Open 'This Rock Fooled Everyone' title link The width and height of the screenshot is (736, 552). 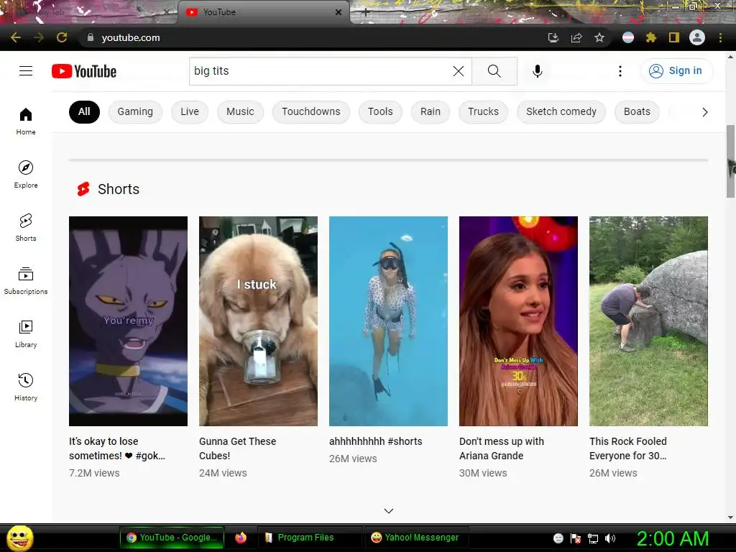tap(628, 448)
